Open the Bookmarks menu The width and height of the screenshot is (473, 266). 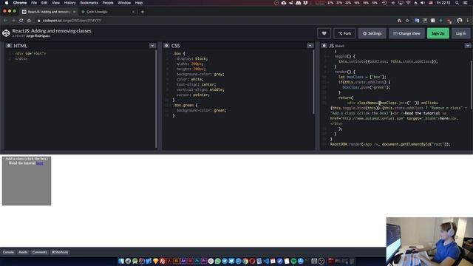pyautogui.click(x=89, y=3)
